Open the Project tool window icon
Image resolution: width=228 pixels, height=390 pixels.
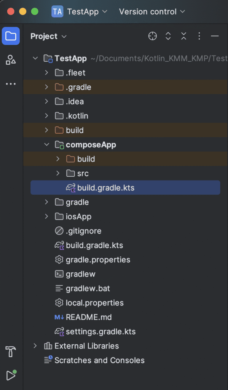point(11,35)
